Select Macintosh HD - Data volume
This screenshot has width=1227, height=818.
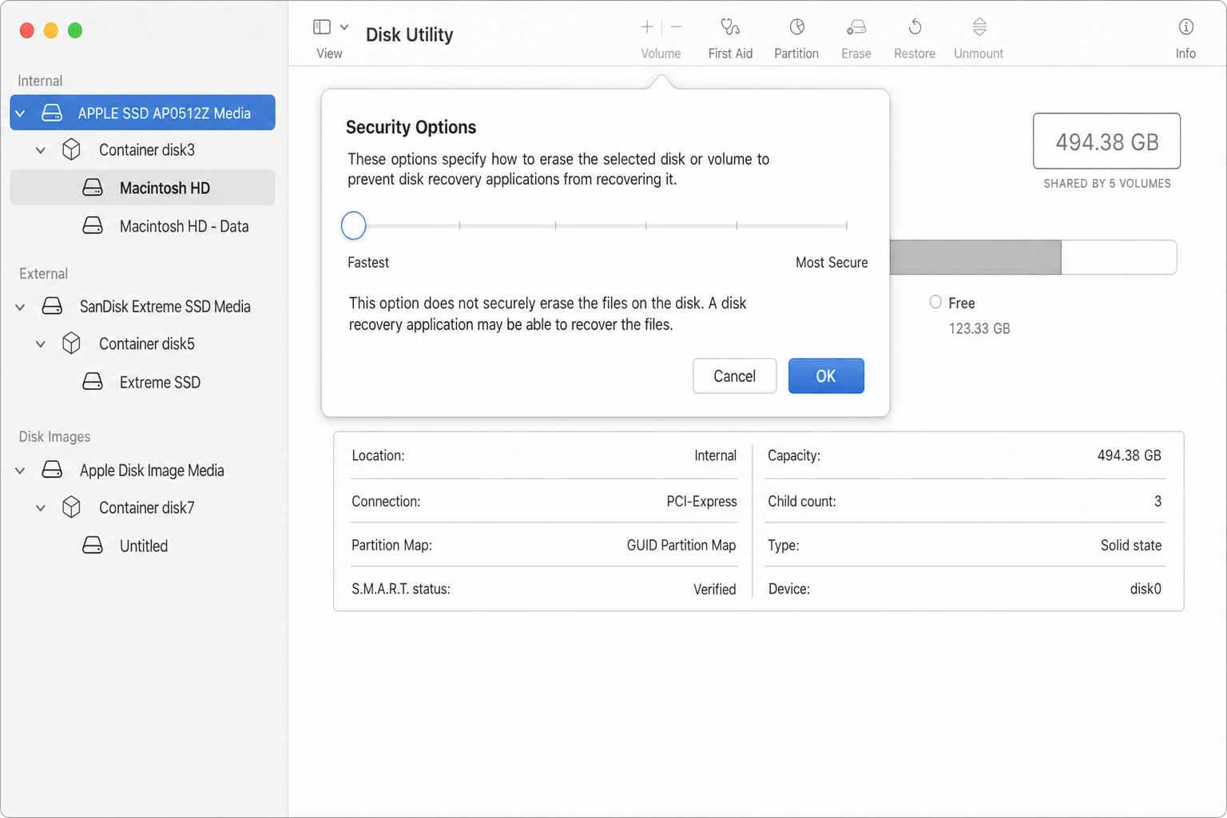[x=184, y=226]
